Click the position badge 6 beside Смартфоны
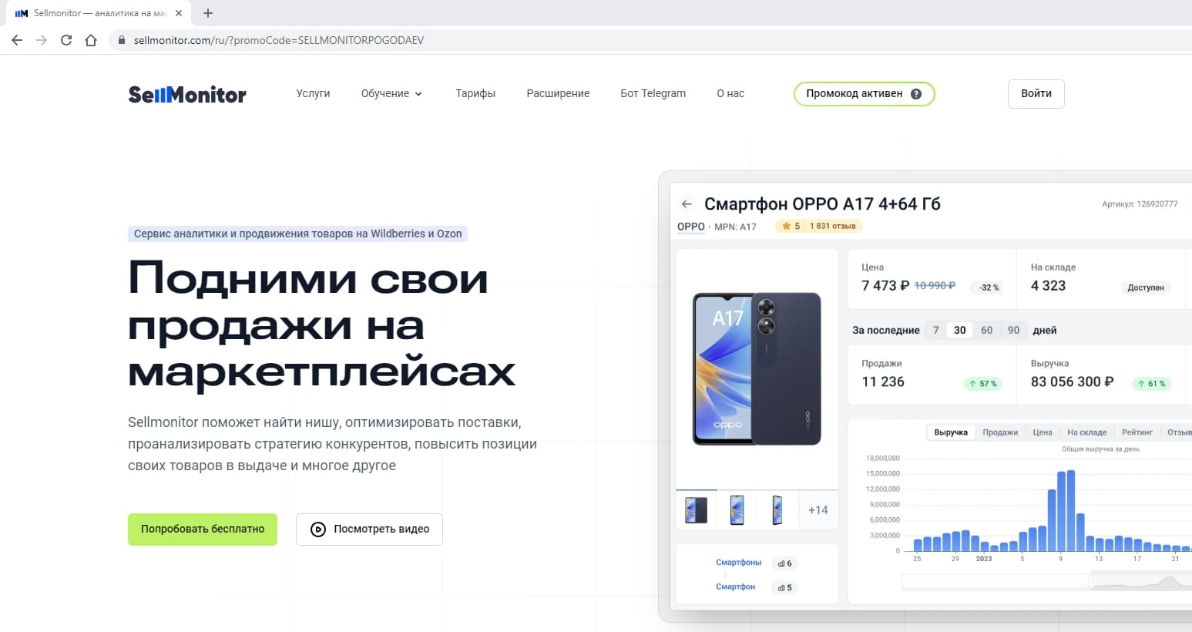 point(785,563)
